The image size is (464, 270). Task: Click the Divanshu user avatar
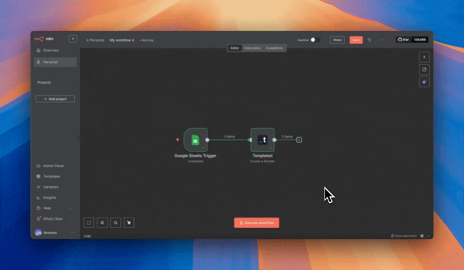(x=38, y=232)
